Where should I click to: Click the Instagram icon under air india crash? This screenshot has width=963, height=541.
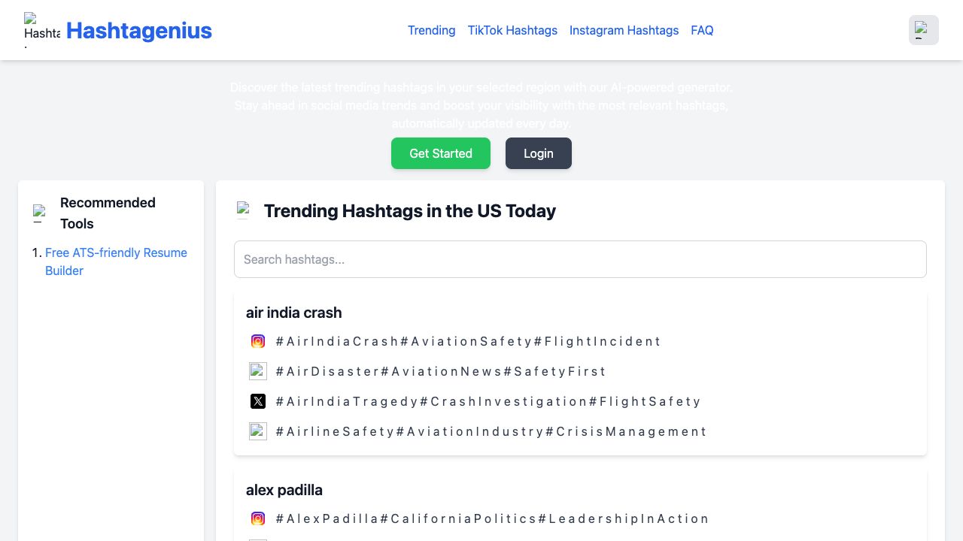[258, 341]
